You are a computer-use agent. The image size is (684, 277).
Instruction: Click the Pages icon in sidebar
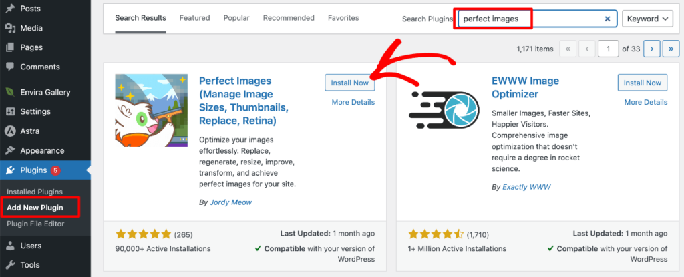pyautogui.click(x=10, y=47)
